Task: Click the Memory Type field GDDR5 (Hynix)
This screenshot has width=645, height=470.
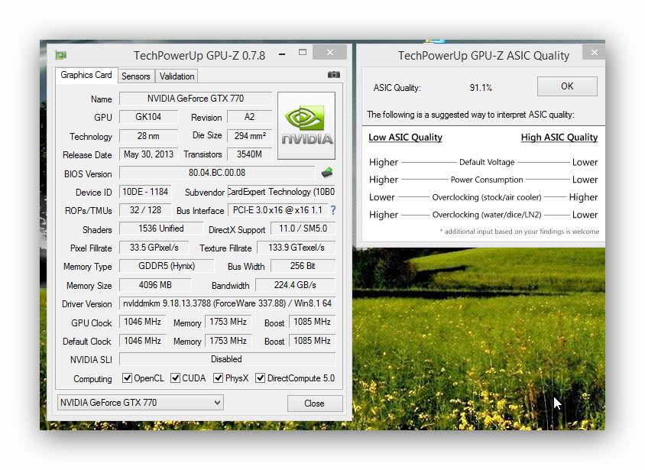Action: coord(167,266)
